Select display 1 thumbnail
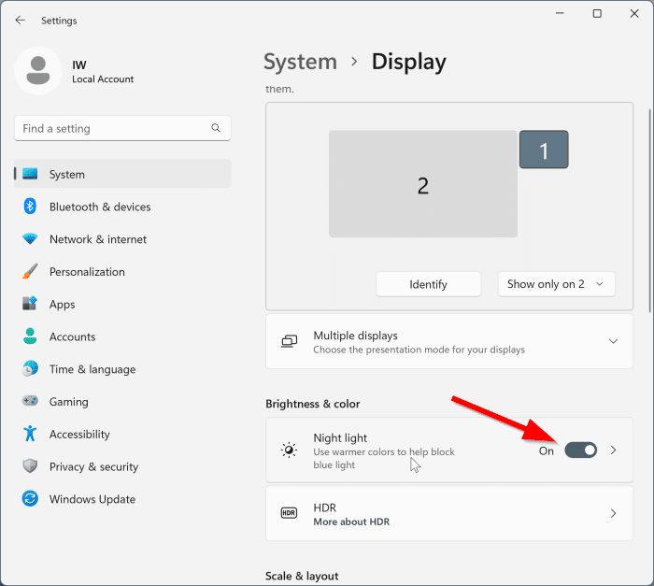The width and height of the screenshot is (654, 586). click(544, 150)
